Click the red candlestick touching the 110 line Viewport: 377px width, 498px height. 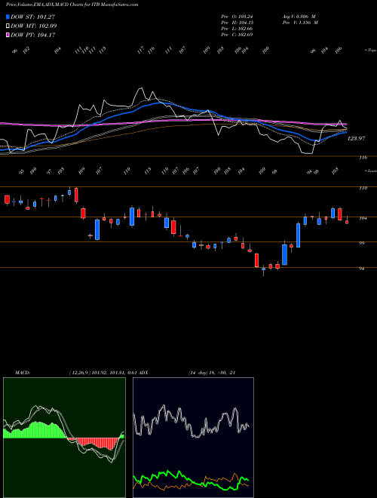point(76,195)
